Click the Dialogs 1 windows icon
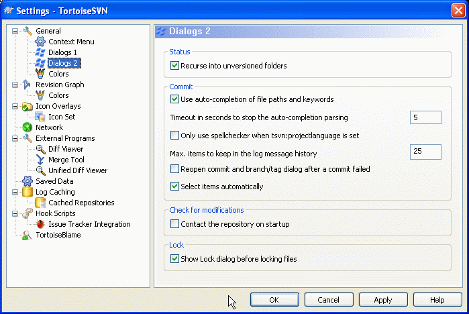The width and height of the screenshot is (469, 314). pos(40,52)
